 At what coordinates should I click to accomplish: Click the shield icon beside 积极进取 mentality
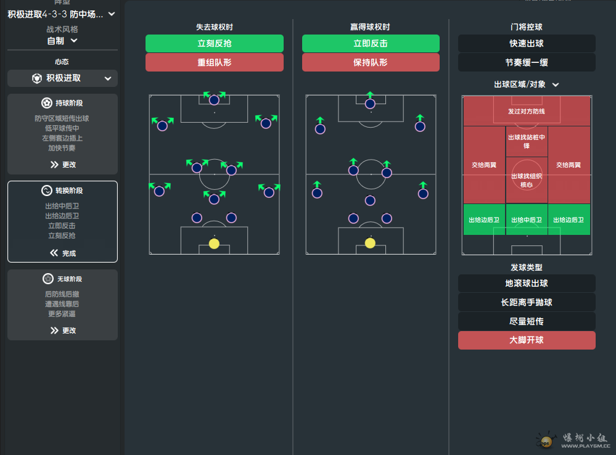(37, 78)
